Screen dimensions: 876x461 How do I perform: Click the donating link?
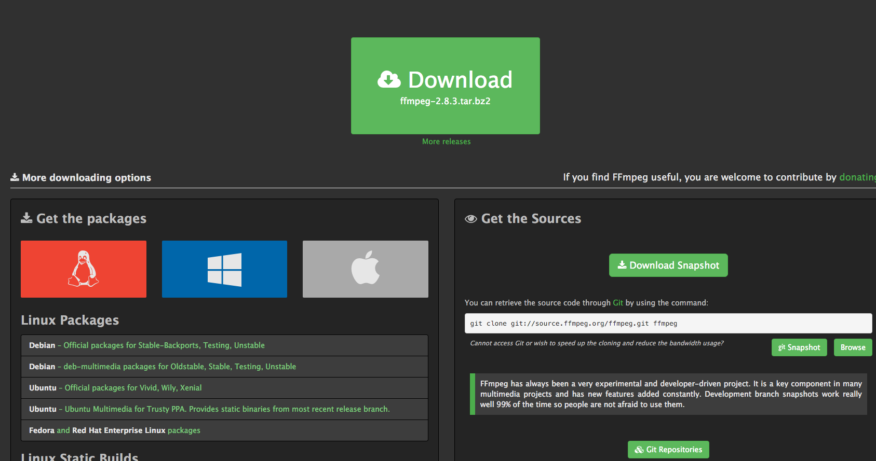coord(857,177)
